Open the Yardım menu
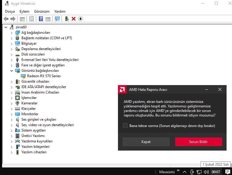This screenshot has height=175, width=232. (x=60, y=11)
